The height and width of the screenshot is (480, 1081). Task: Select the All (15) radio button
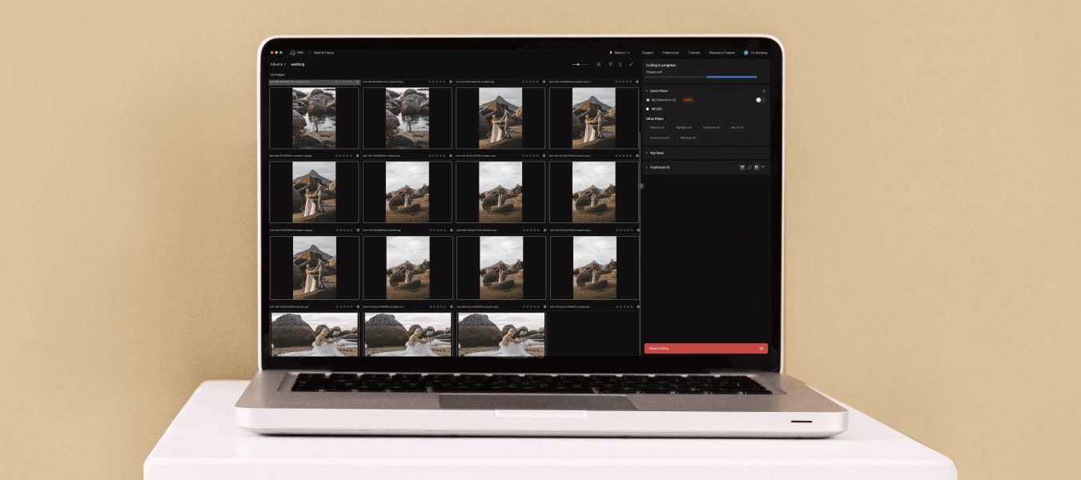point(648,109)
